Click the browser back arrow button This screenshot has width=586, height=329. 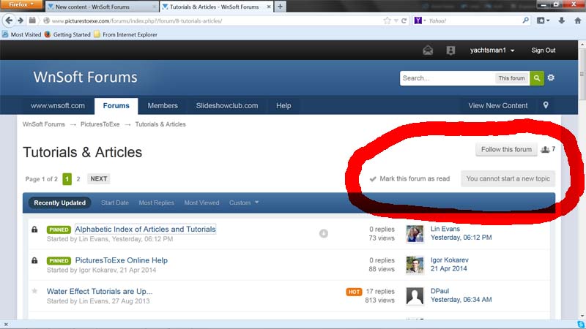point(9,20)
